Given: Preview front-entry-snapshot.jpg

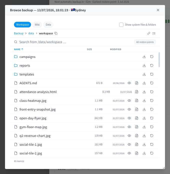Looking at the screenshot, I should point(129,109).
